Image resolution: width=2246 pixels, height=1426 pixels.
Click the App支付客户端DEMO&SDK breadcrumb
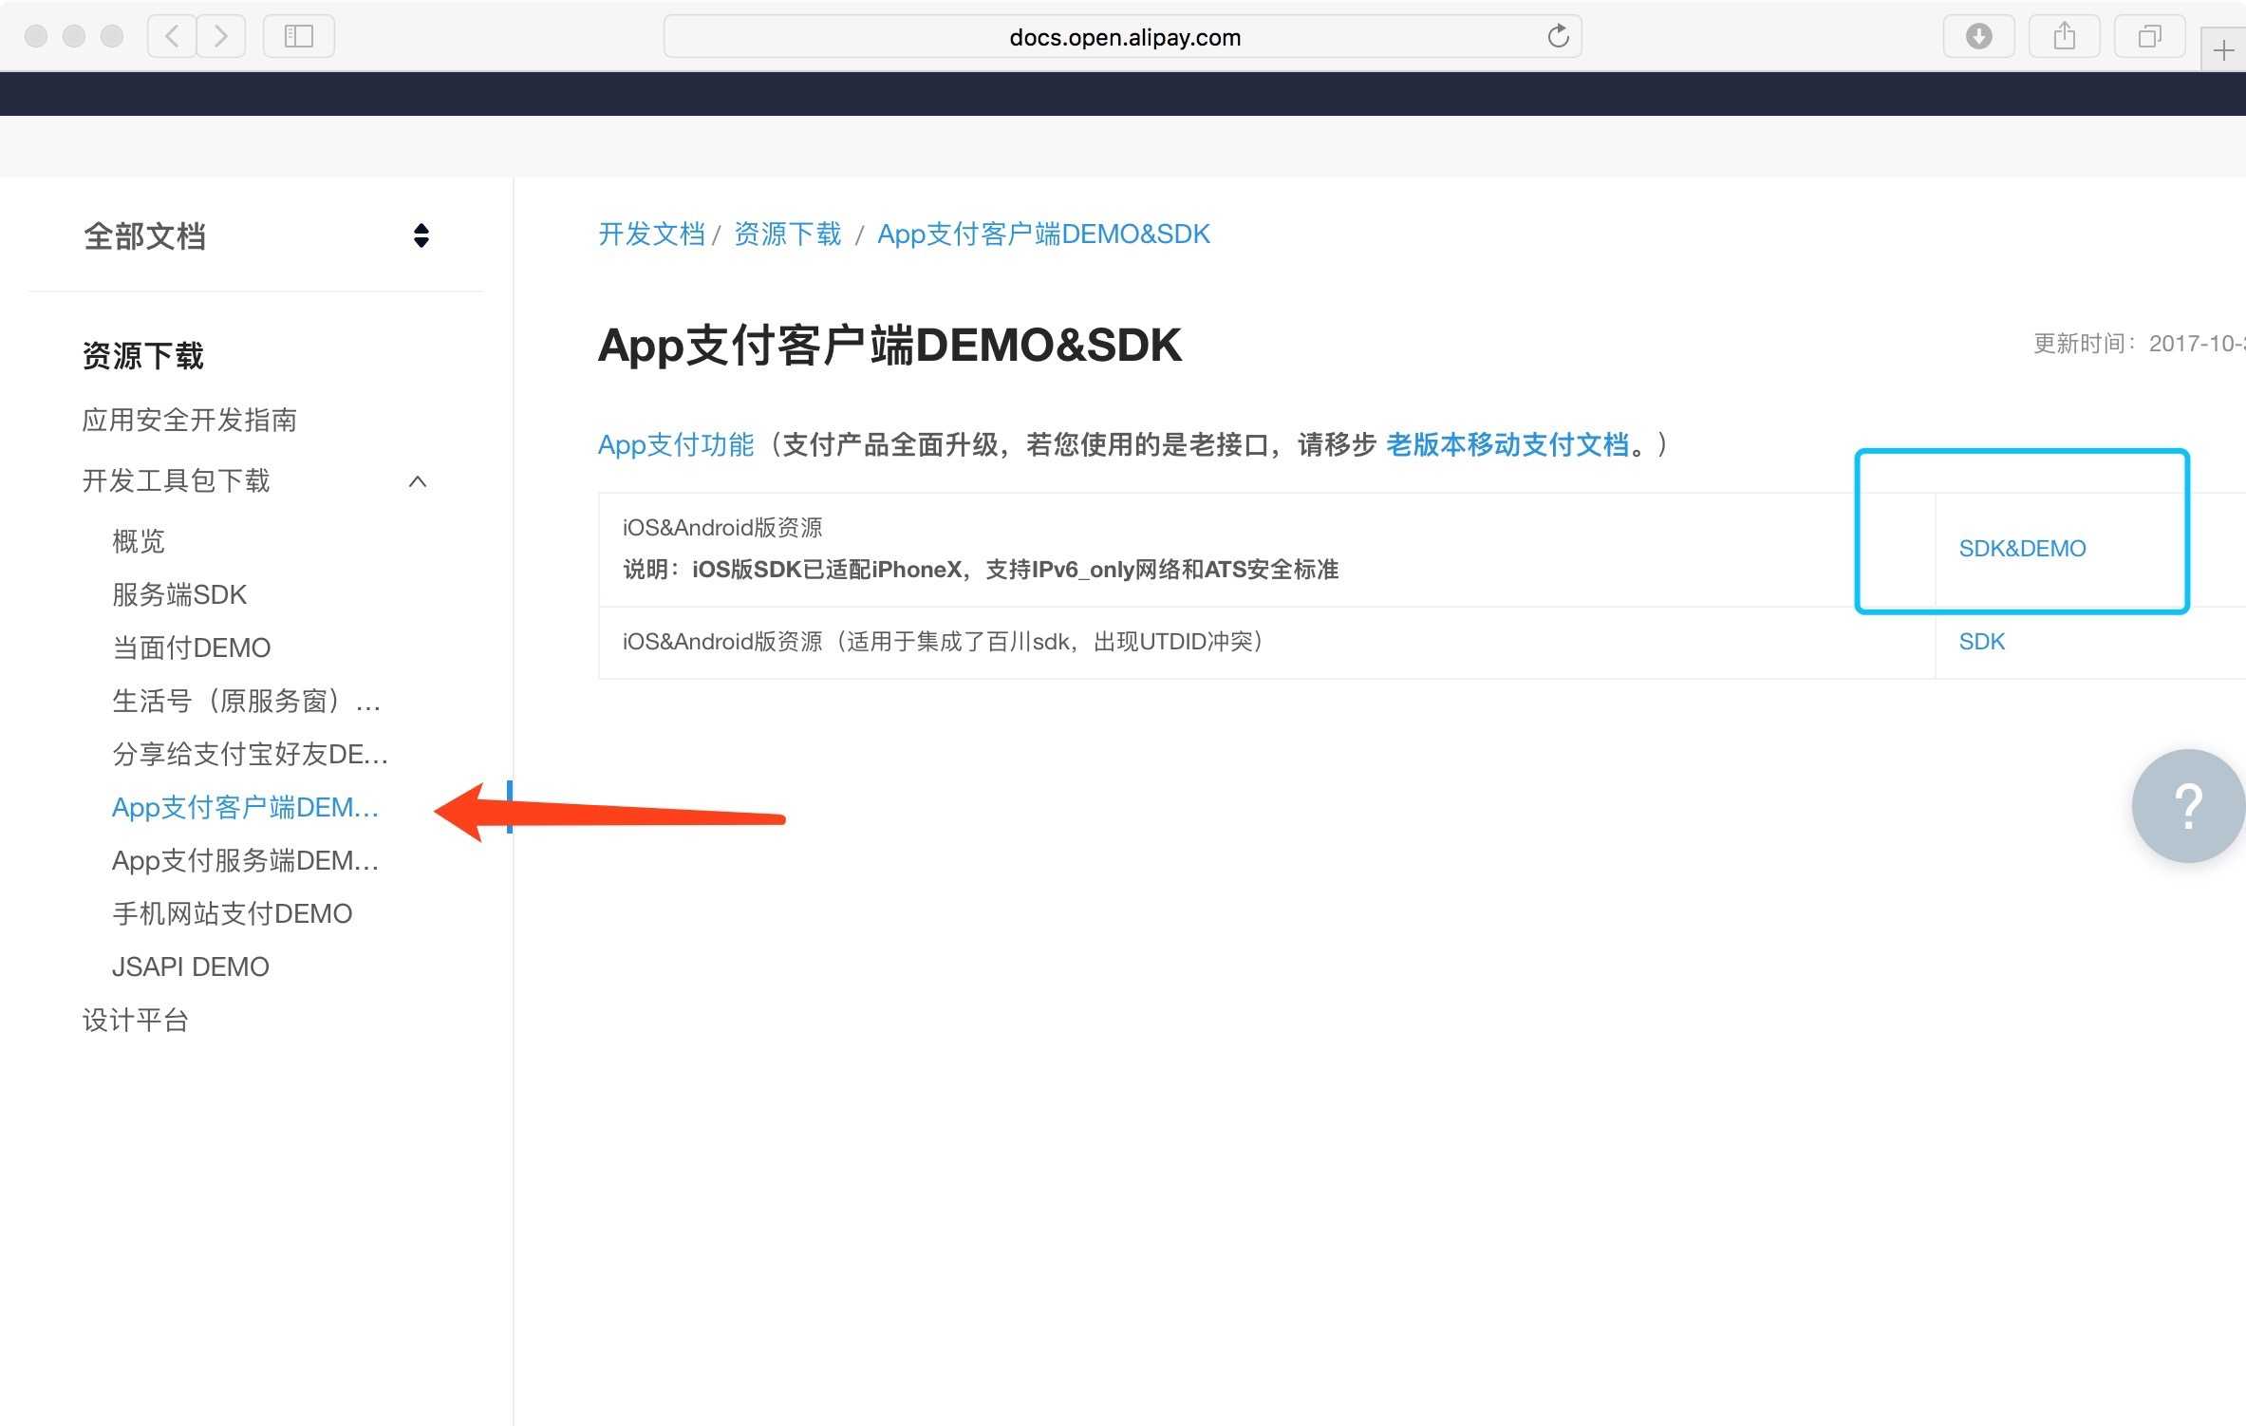1043,234
